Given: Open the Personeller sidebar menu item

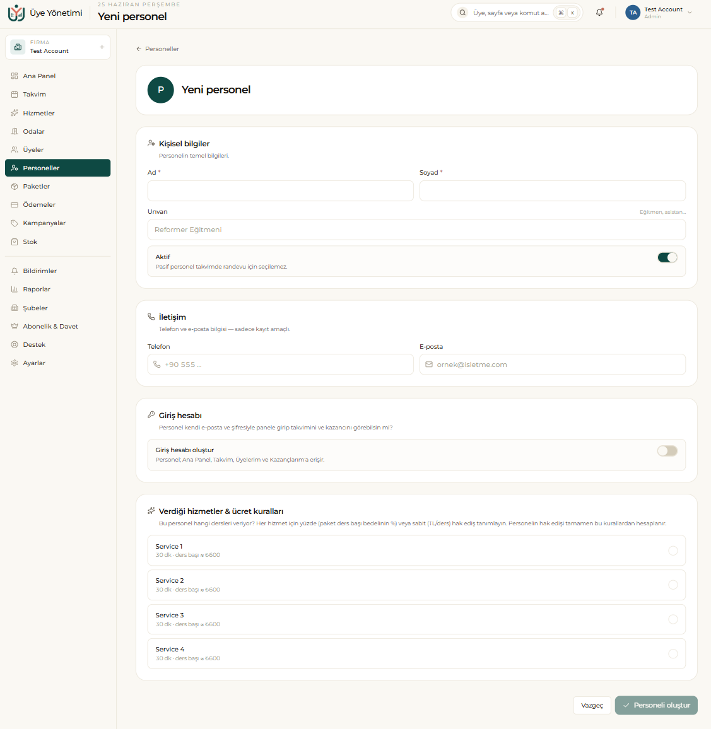Looking at the screenshot, I should point(57,168).
